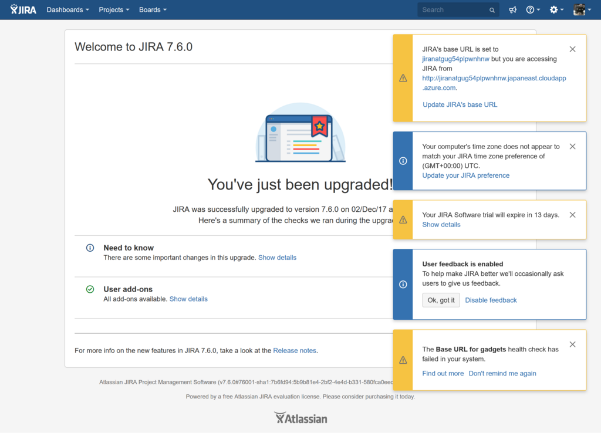This screenshot has height=433, width=601.
Task: Open the Release notes link
Action: [x=295, y=351]
